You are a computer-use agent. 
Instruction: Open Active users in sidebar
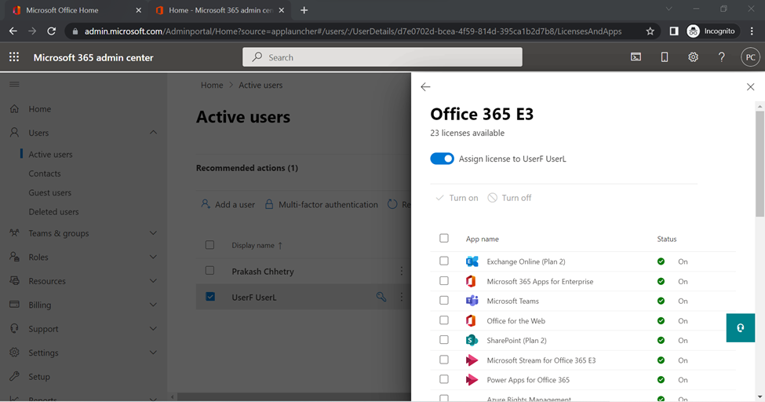[50, 155]
